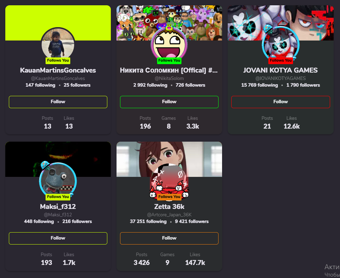This screenshot has width=340, height=278.
Task: Click jellyfish badge on Maksi_f312 avatar
Action: [x=45, y=165]
